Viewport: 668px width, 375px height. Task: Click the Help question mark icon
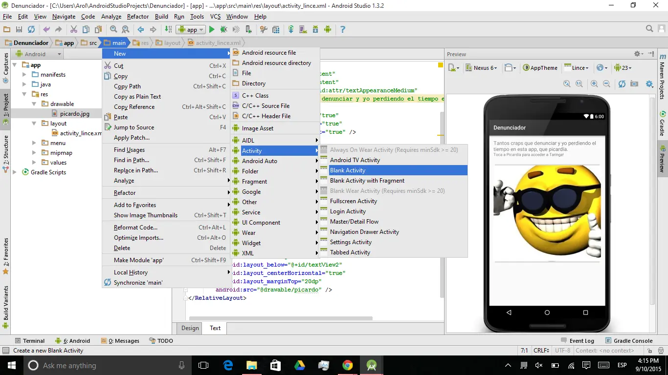[343, 30]
